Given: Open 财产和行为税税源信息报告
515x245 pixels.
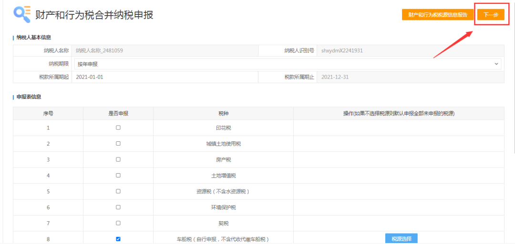Looking at the screenshot, I should (x=437, y=15).
